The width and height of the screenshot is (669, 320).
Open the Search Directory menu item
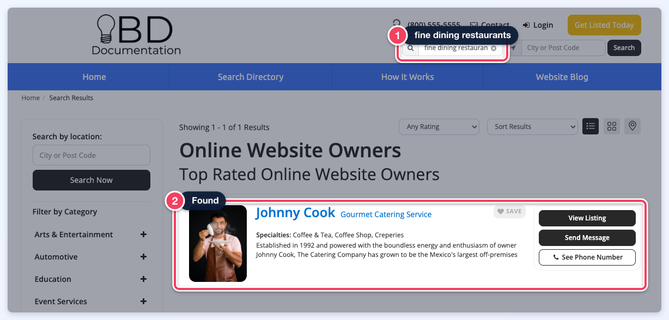pyautogui.click(x=251, y=77)
